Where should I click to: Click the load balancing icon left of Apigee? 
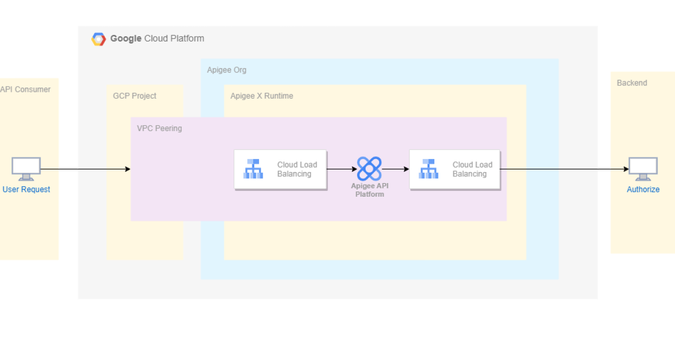click(253, 169)
